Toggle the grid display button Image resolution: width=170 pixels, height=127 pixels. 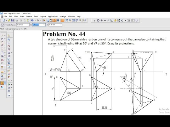point(58,20)
